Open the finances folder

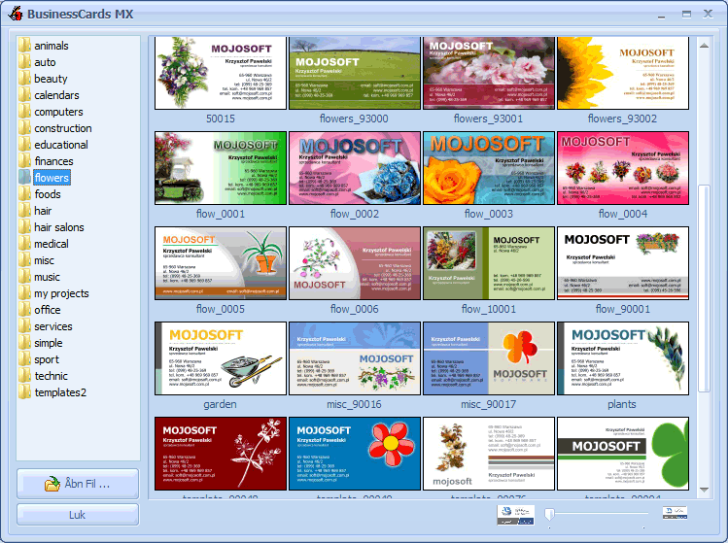pyautogui.click(x=53, y=161)
